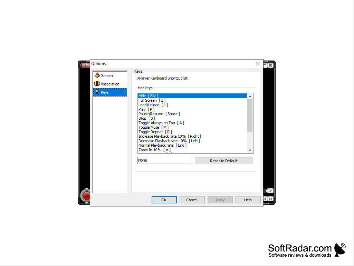Screen dimensions: 354x266
Task: Select the Toggle Mute [ M ] hot key
Action: [192, 127]
